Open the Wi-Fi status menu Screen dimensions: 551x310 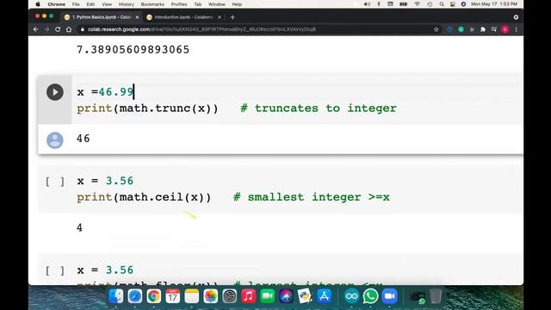pos(417,4)
